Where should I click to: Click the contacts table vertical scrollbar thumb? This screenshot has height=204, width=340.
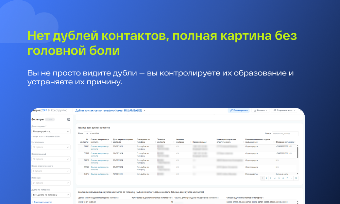(297, 153)
